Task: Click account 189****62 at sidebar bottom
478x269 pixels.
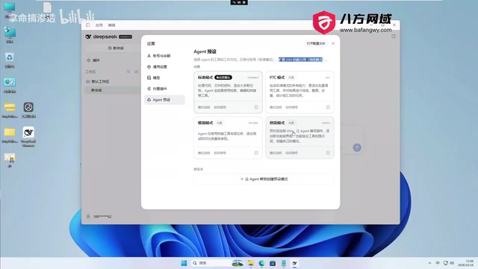Action: tap(99, 217)
